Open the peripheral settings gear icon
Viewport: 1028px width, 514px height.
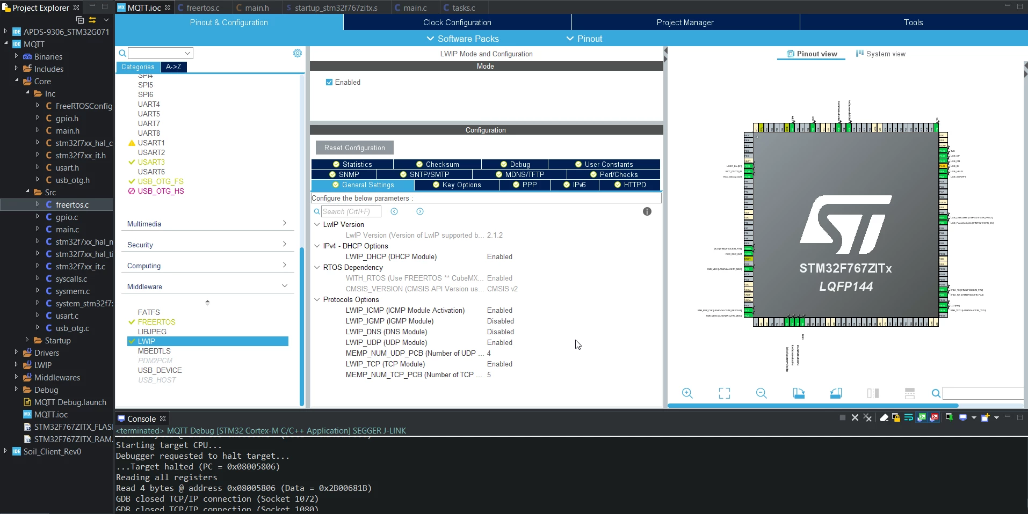point(298,53)
